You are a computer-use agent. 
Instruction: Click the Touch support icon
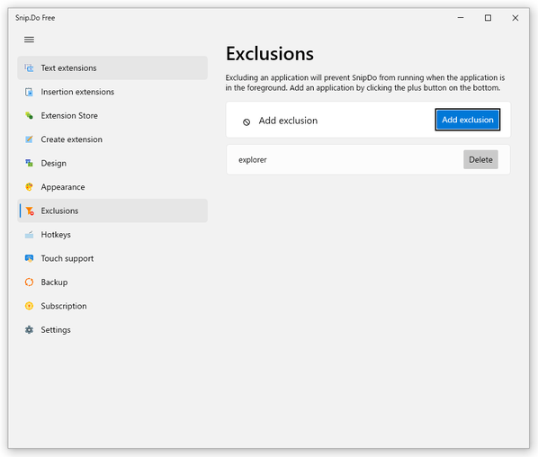(29, 258)
